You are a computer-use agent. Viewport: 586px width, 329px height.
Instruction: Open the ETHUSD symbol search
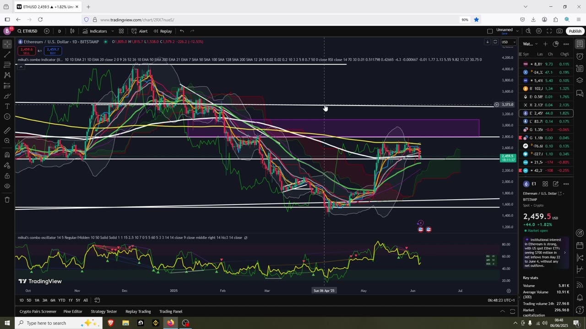[x=27, y=31]
